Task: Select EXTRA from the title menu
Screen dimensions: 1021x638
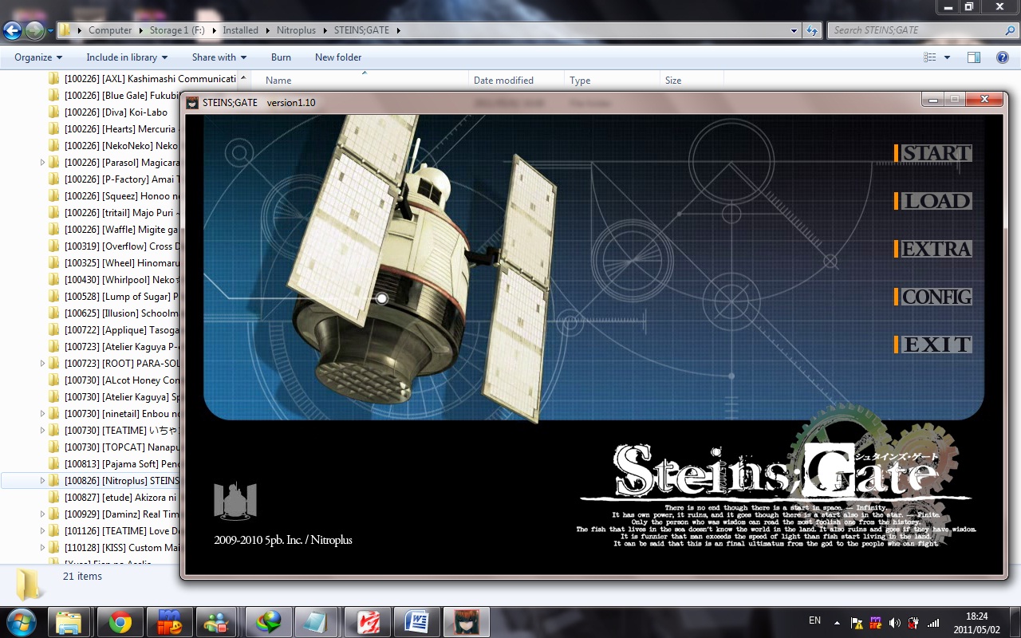Action: point(936,249)
